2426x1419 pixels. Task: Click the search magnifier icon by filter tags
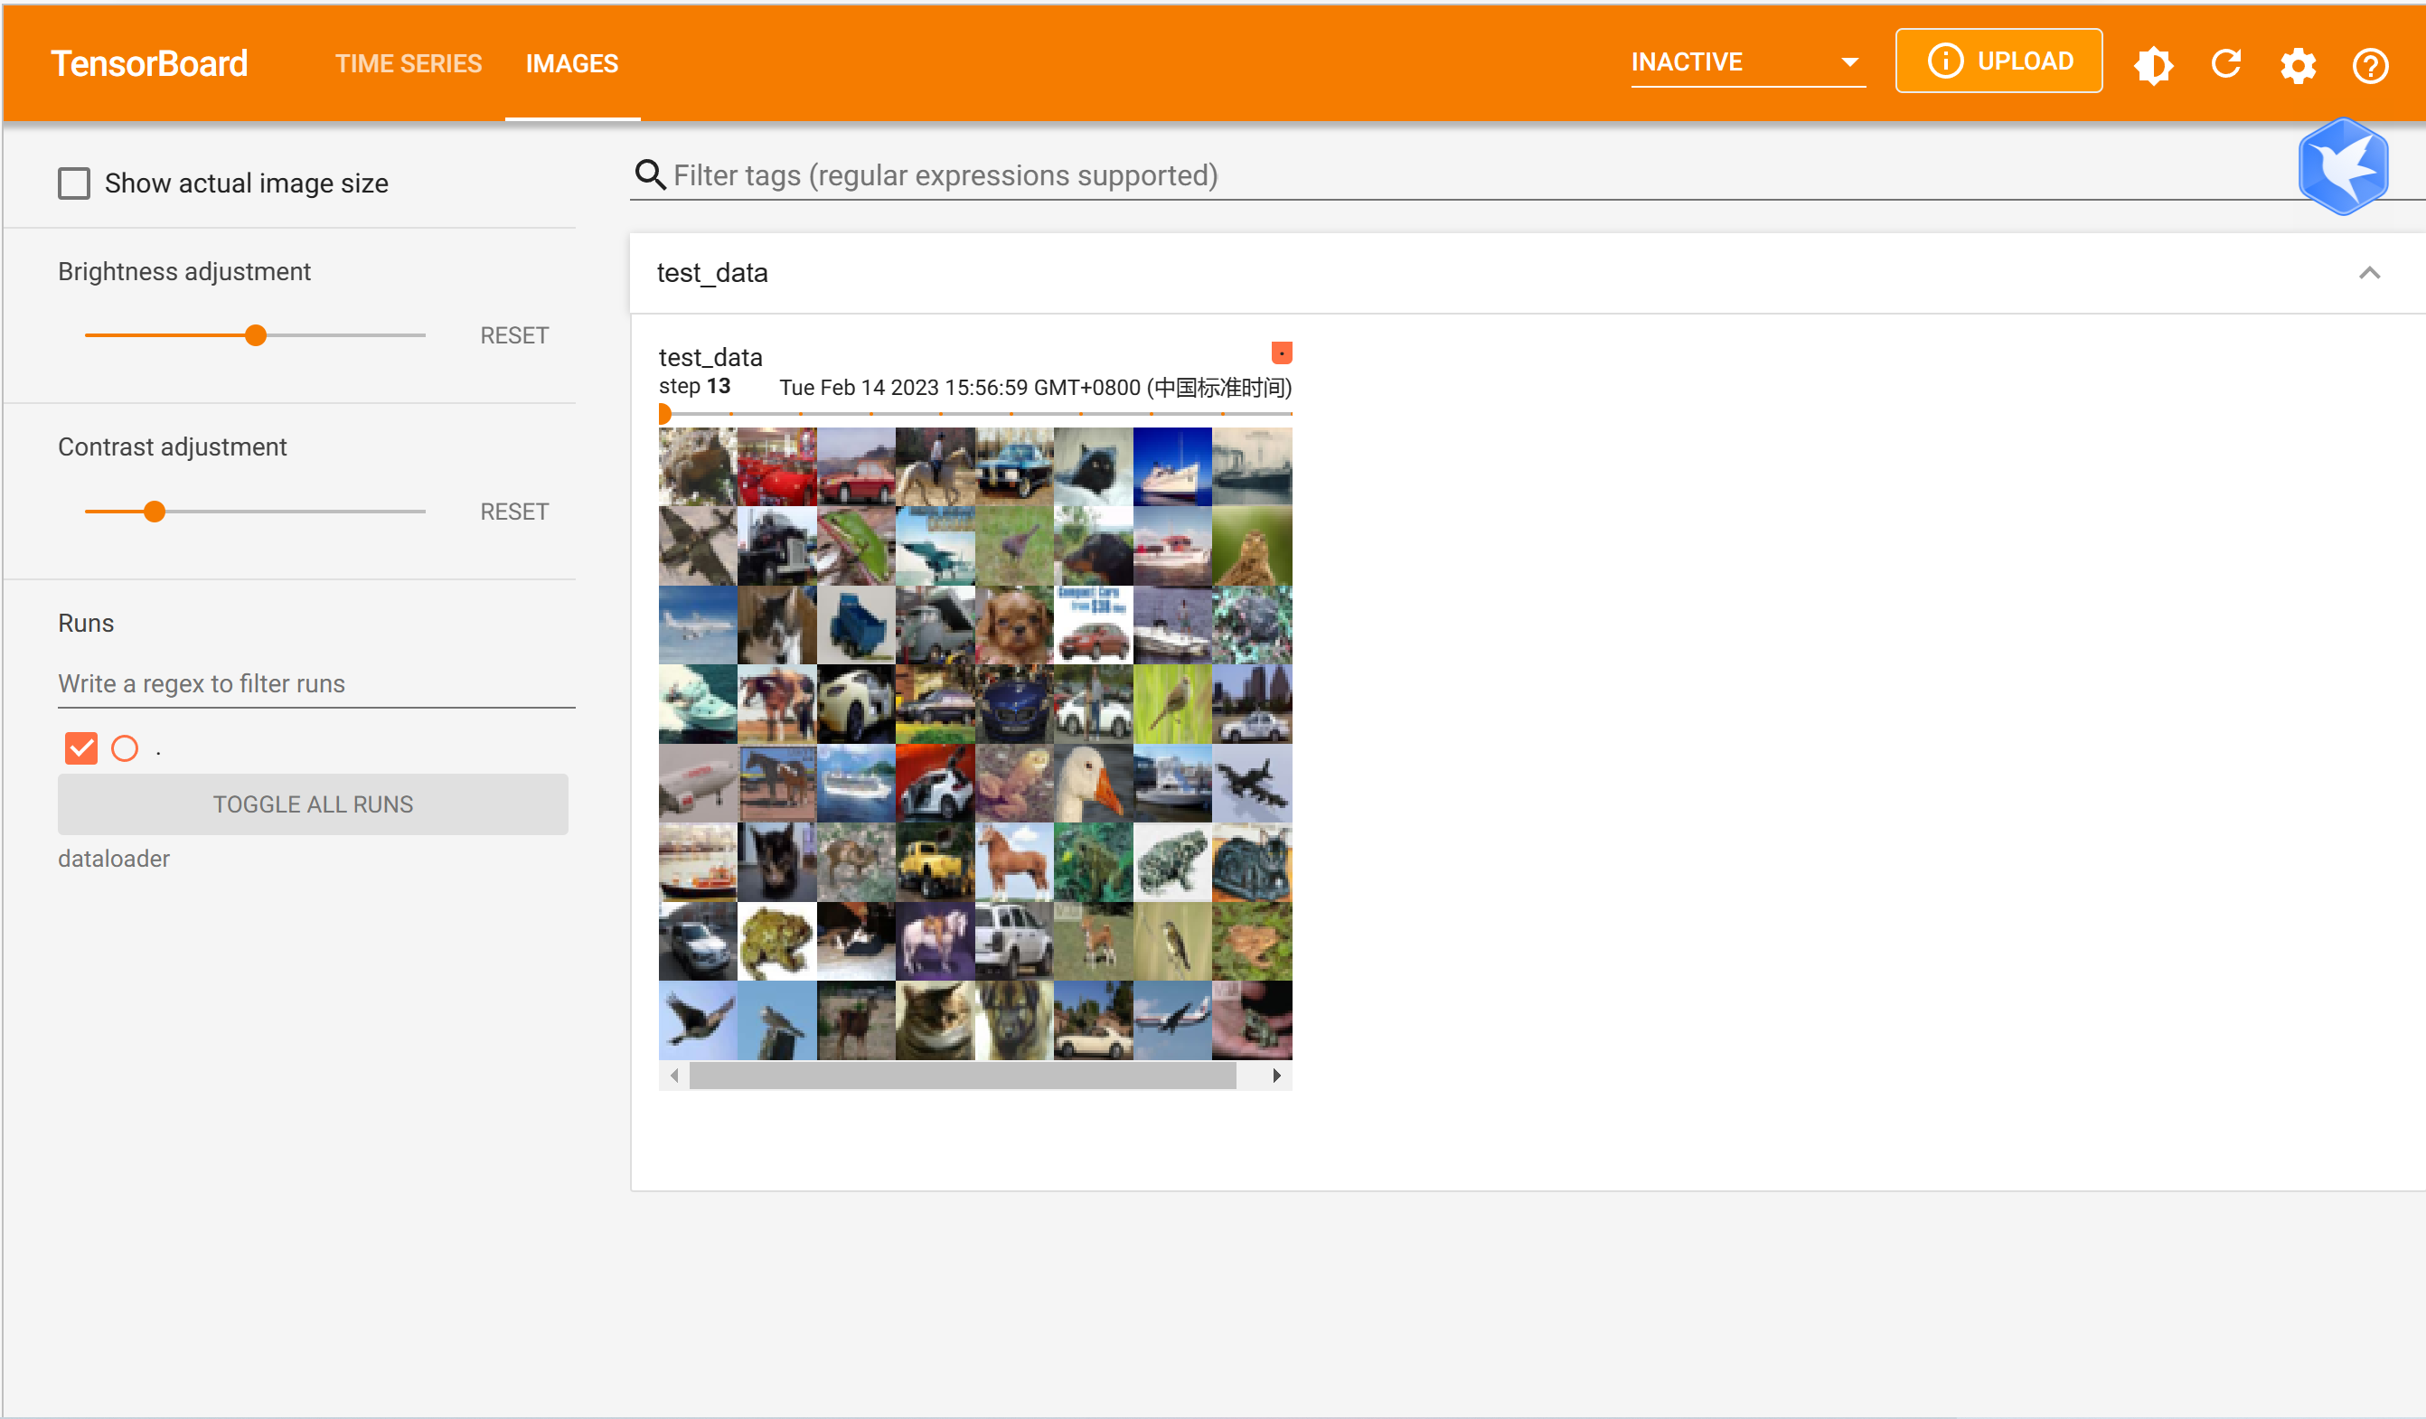[651, 175]
